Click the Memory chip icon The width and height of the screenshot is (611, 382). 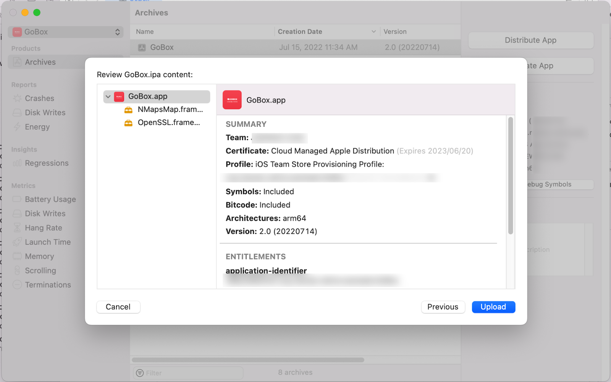click(17, 256)
